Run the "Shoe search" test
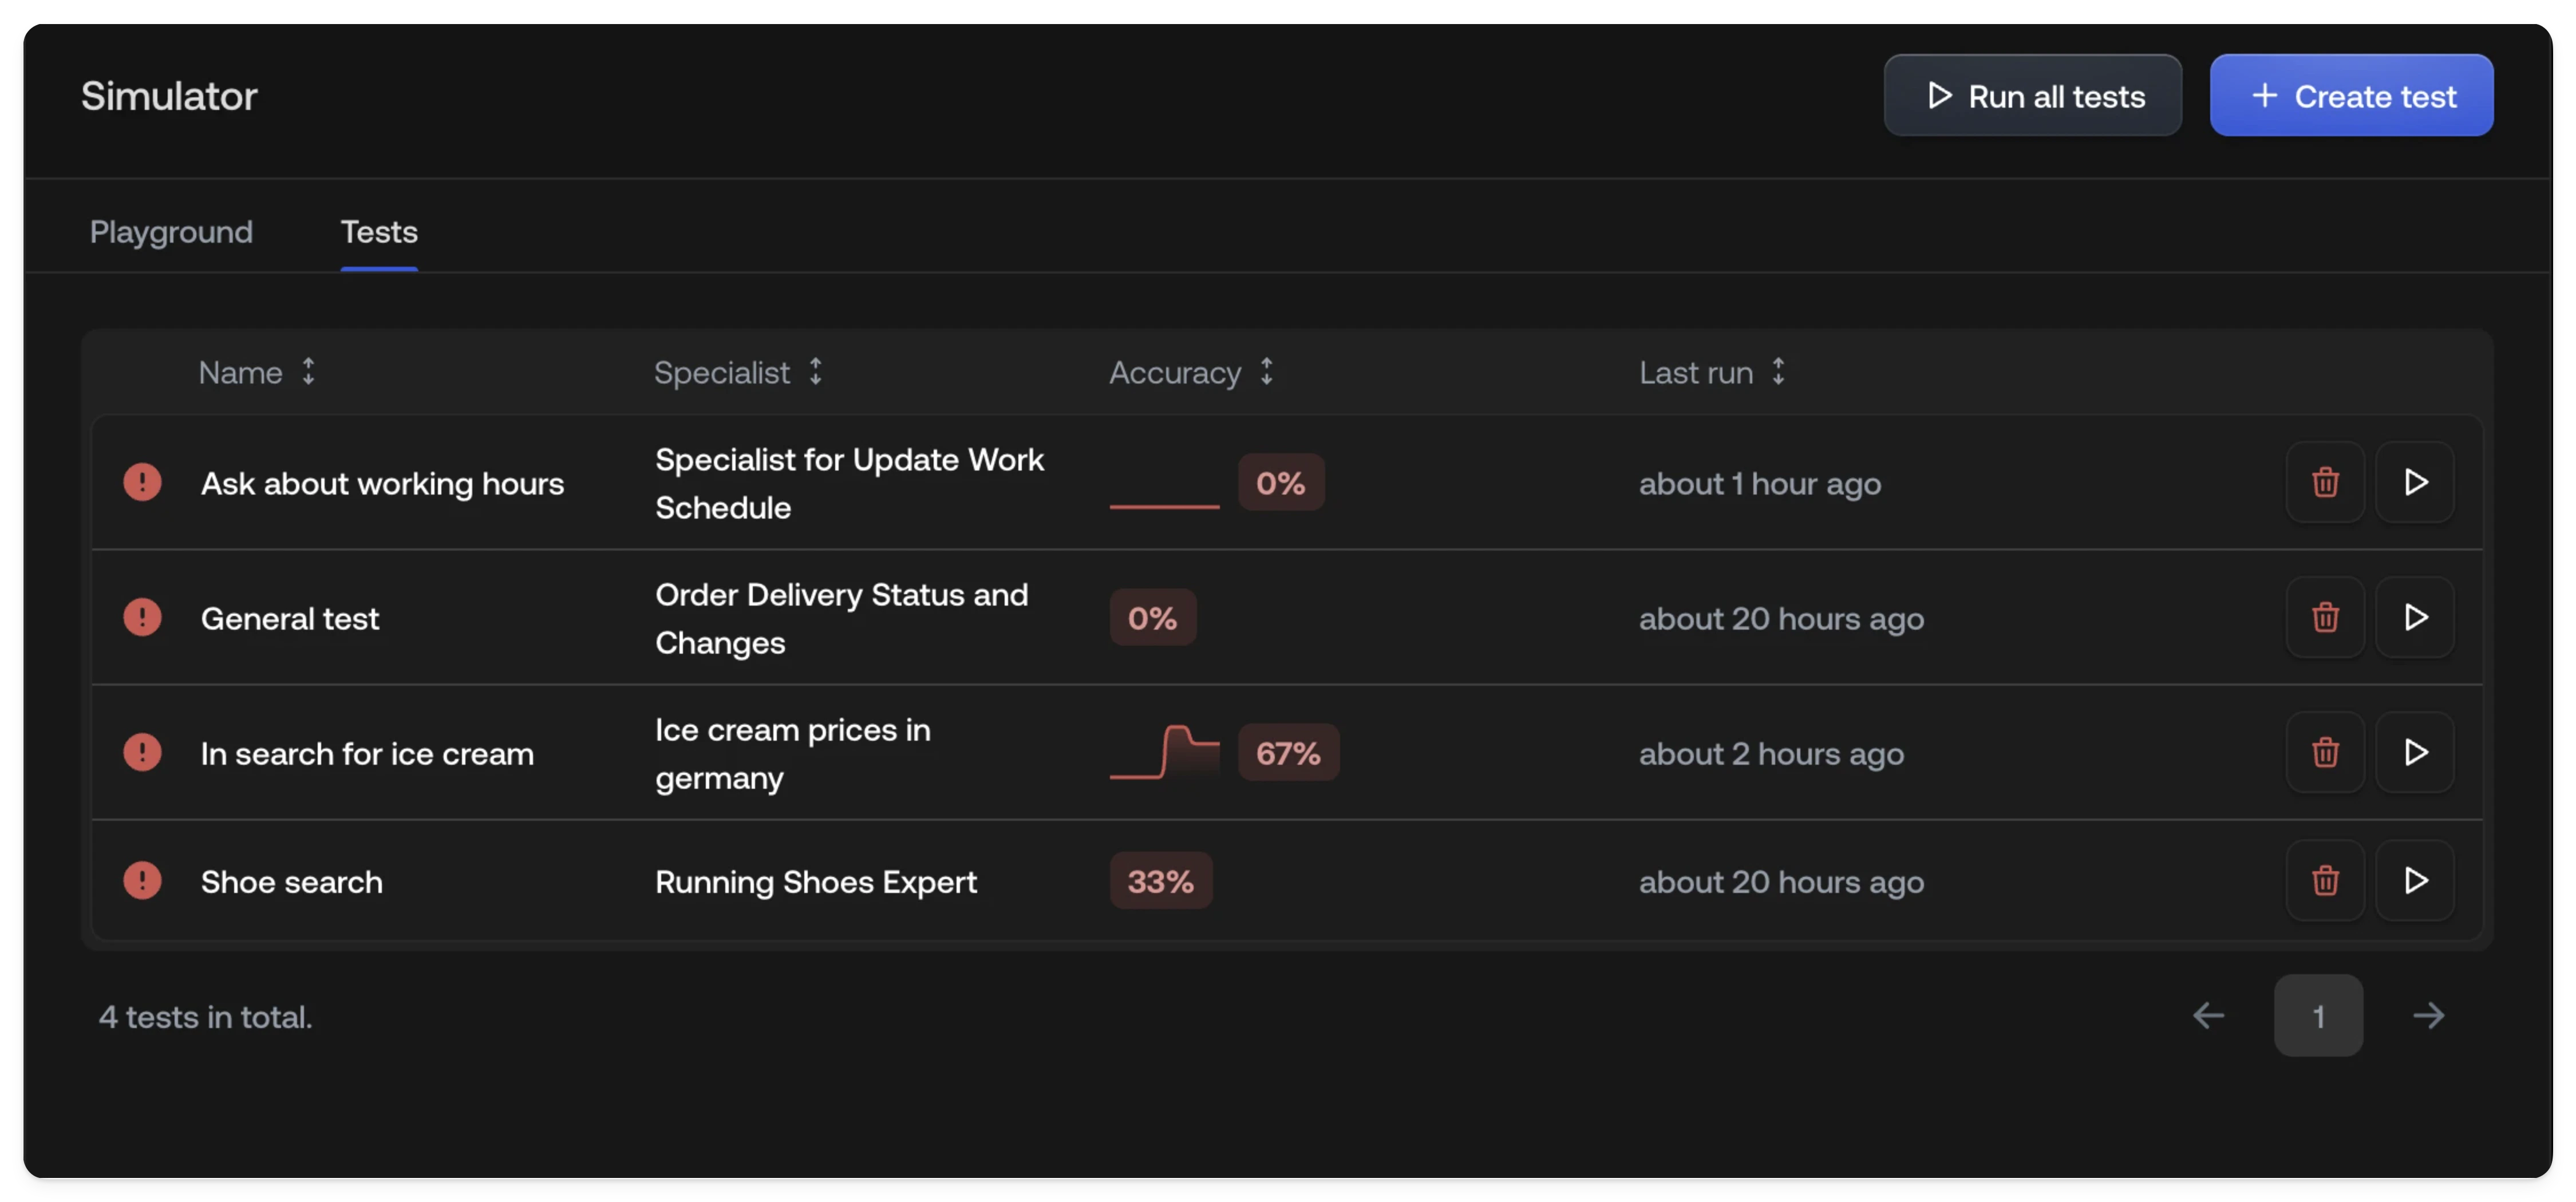2576x1202 pixels. [2416, 881]
